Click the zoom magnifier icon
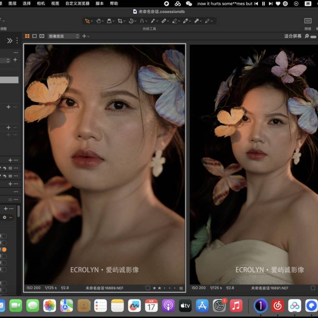The width and height of the screenshot is (318, 318). pyautogui.click(x=306, y=36)
